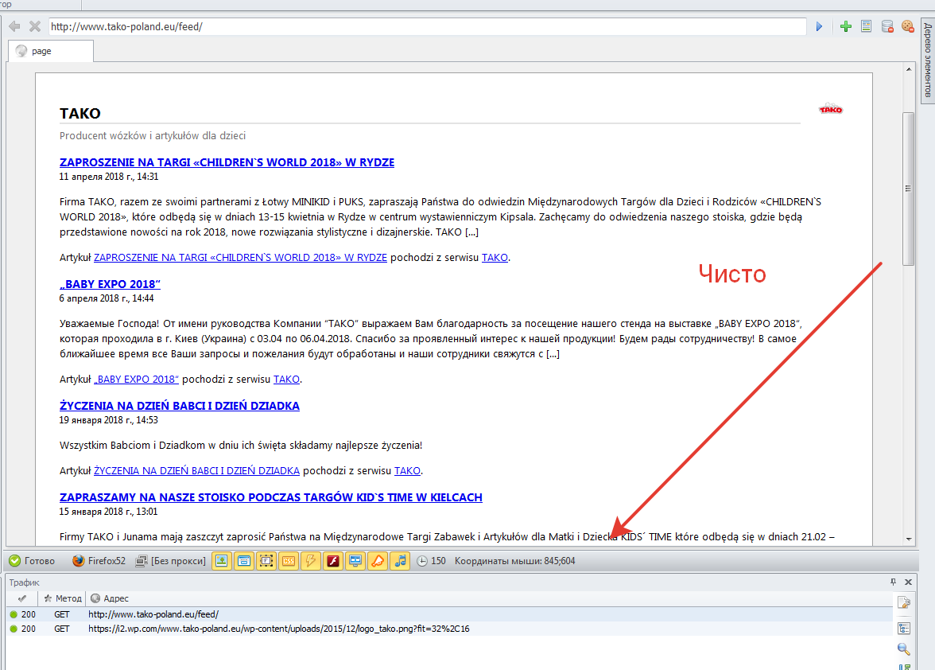The image size is (935, 670).
Task: Click the TAKO feed title heading
Action: 80,113
